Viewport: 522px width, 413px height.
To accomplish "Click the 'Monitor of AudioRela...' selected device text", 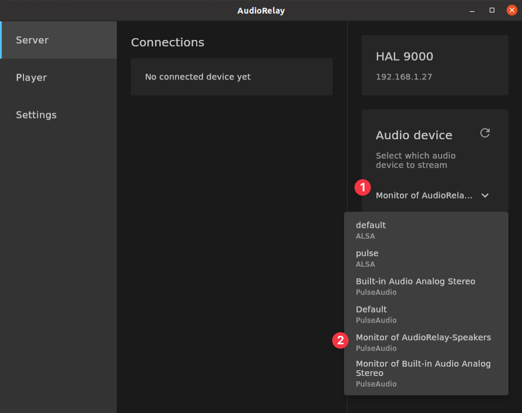I will click(x=424, y=196).
